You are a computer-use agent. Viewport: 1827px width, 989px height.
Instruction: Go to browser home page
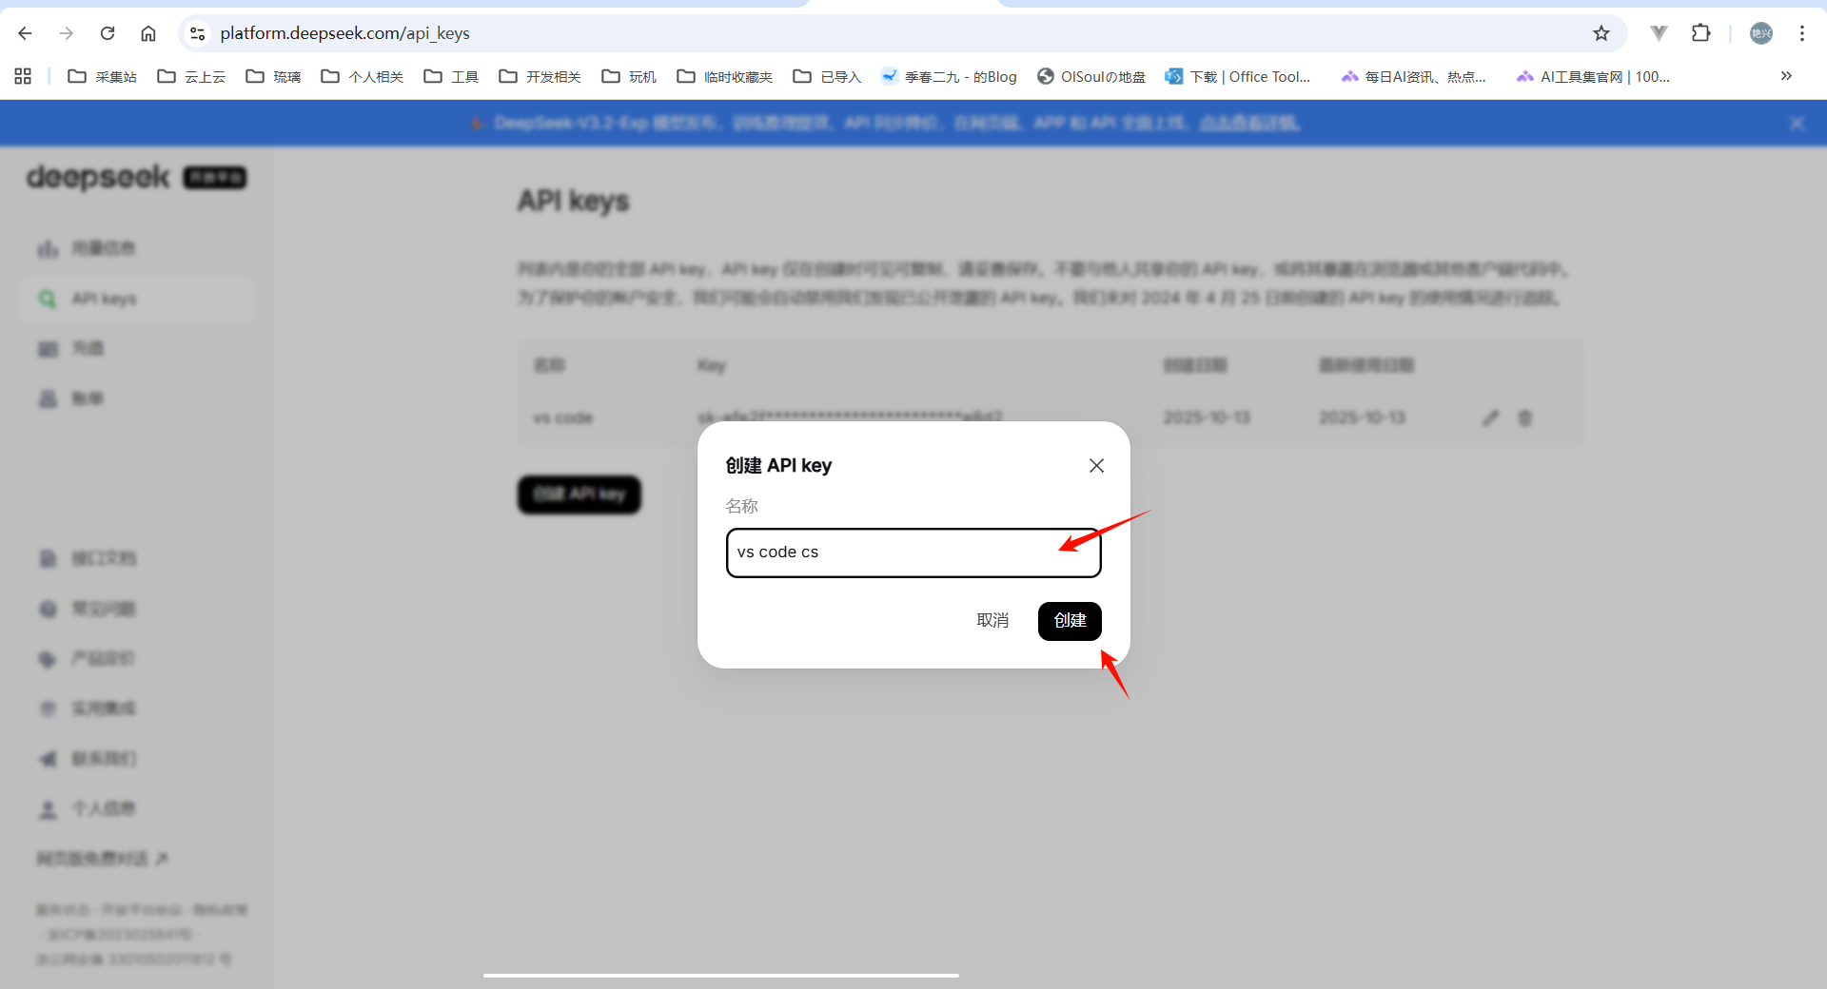(x=148, y=33)
